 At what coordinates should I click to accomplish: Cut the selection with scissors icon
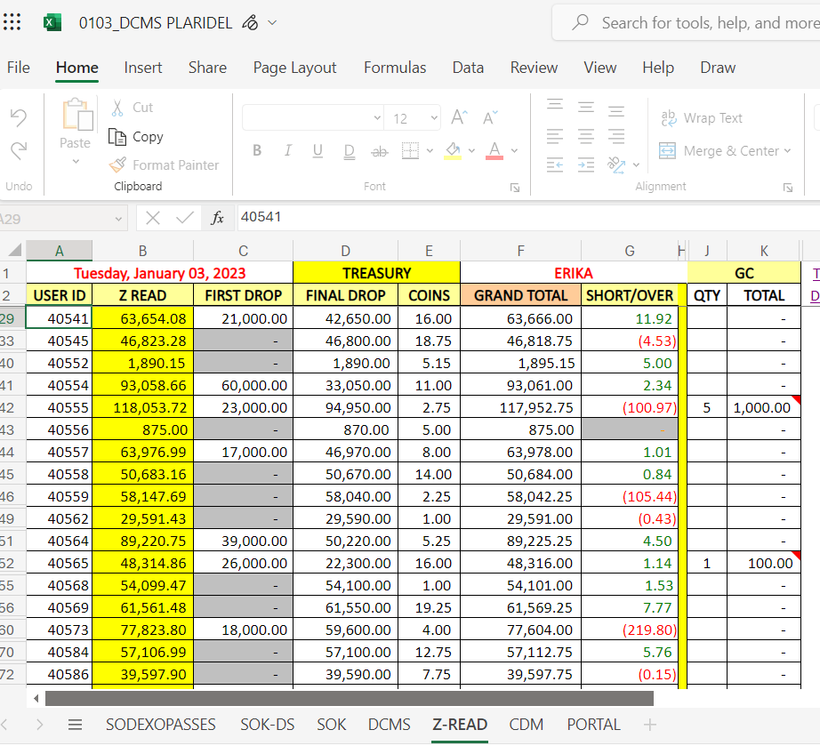click(117, 108)
